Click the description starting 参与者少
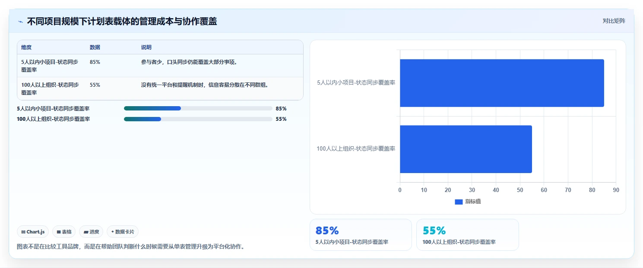 (190, 62)
